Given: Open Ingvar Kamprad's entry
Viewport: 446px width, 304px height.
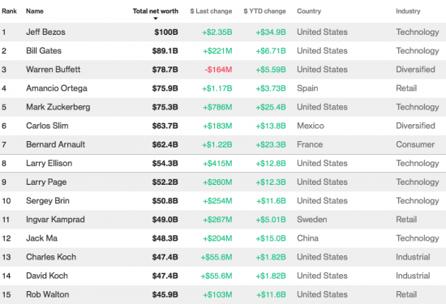Looking at the screenshot, I should (55, 219).
